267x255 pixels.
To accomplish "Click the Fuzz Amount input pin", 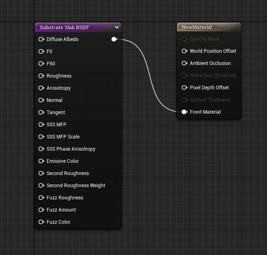I will [x=41, y=210].
